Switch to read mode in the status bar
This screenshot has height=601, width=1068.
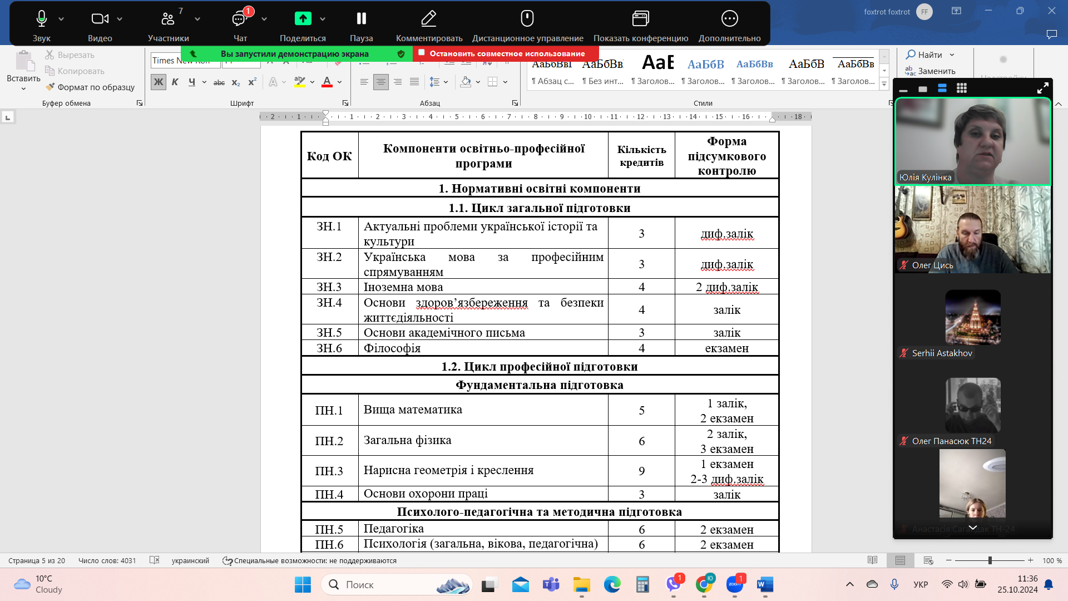click(872, 560)
